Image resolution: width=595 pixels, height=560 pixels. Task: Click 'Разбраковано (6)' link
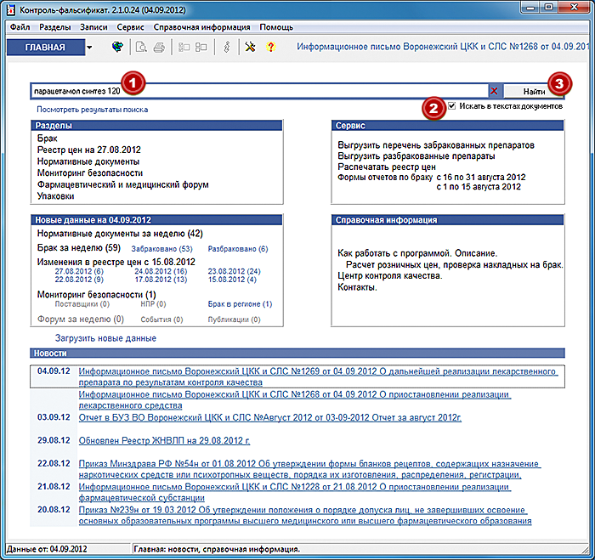(238, 249)
